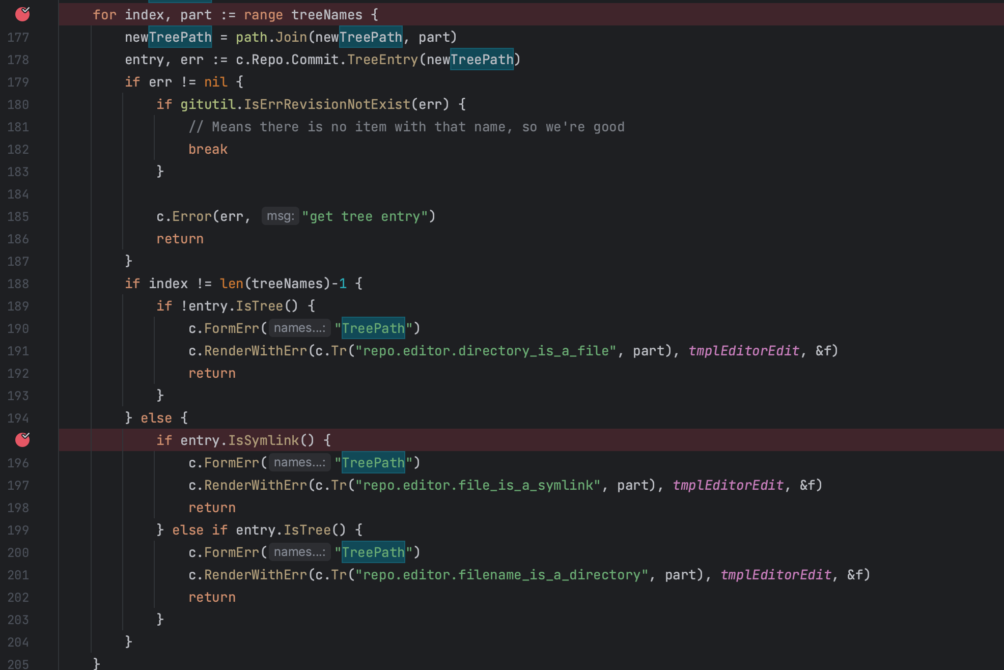Click 'len' call on line 188
Viewport: 1004px width, 670px height.
click(x=232, y=284)
